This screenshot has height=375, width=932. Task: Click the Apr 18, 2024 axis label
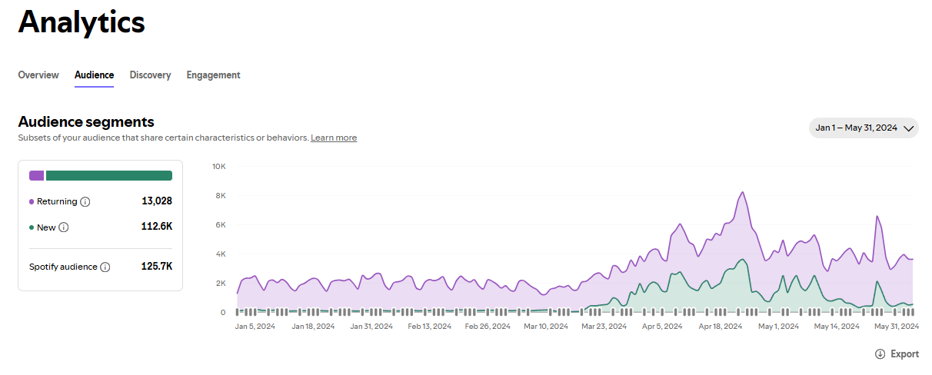pos(721,327)
